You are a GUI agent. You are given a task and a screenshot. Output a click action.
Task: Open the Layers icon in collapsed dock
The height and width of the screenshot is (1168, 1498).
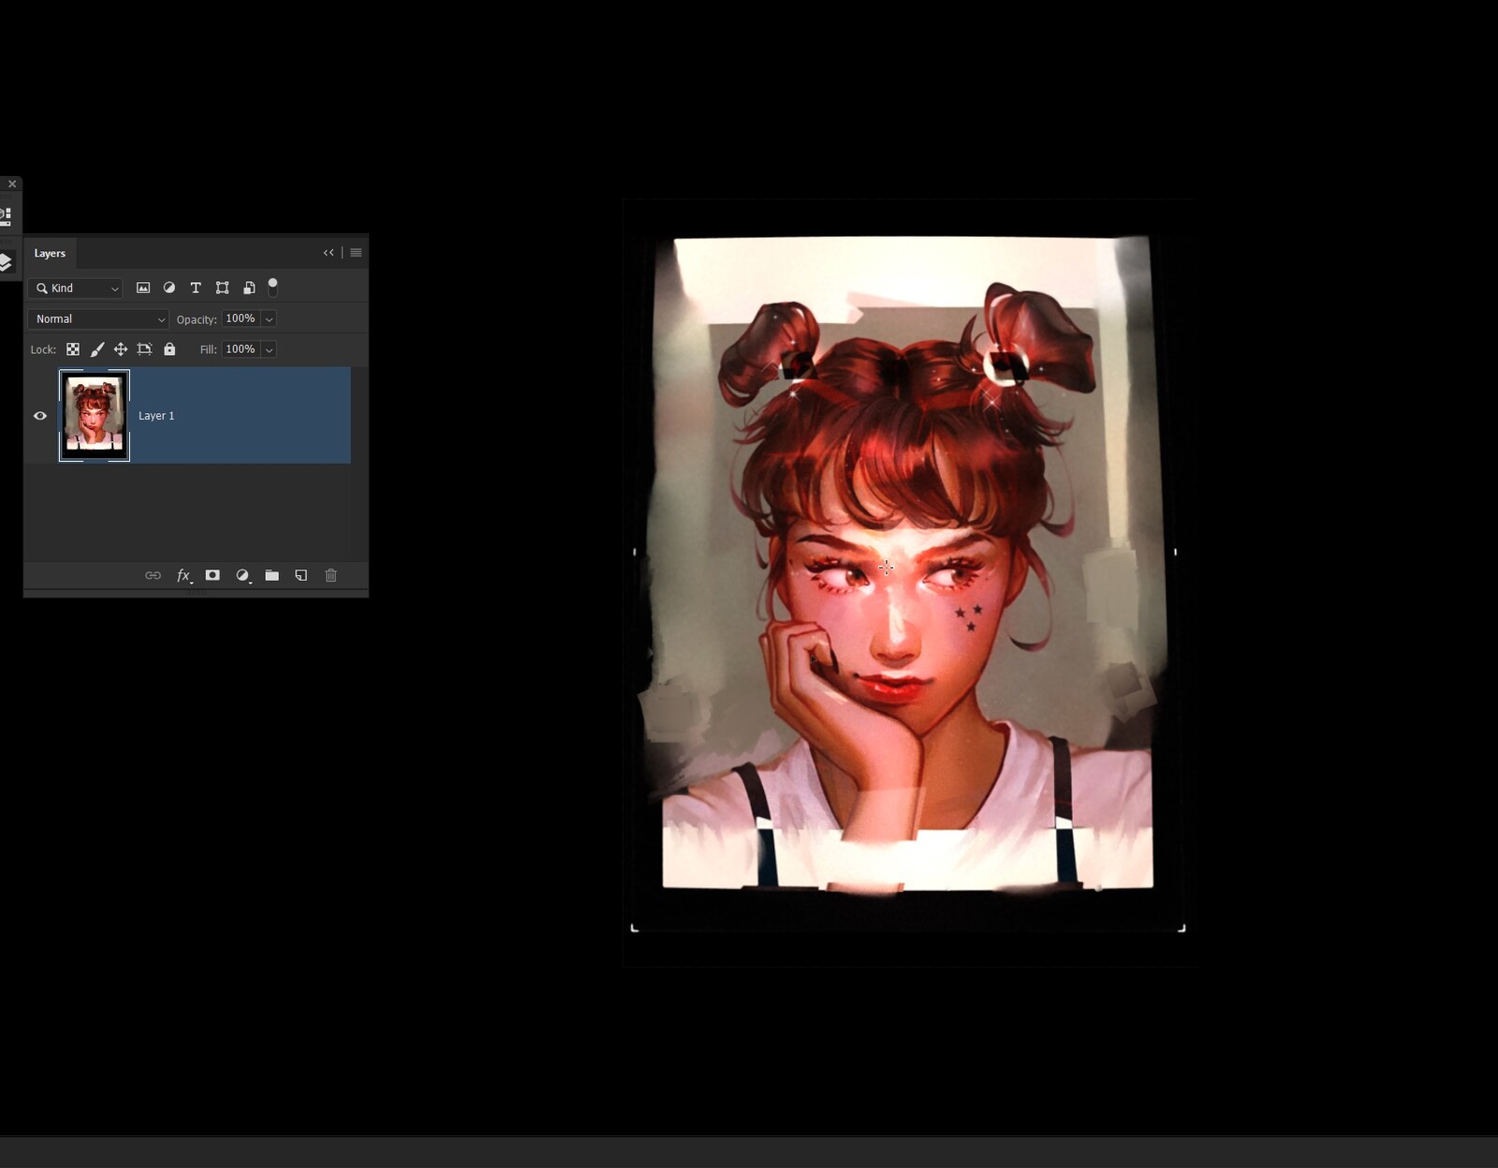[x=6, y=262]
